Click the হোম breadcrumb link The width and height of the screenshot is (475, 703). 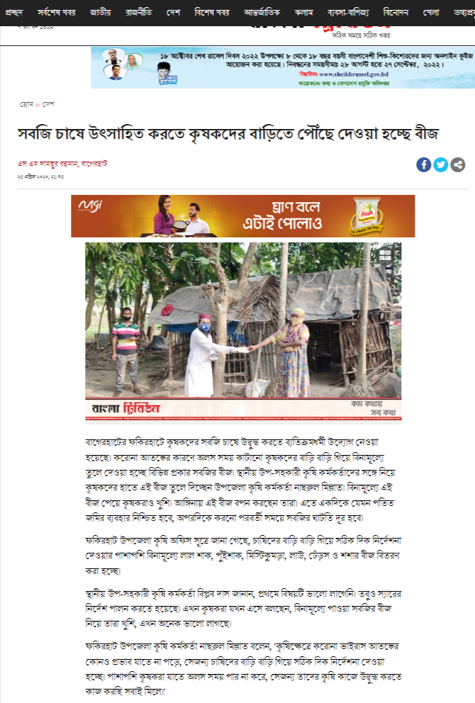coord(26,104)
